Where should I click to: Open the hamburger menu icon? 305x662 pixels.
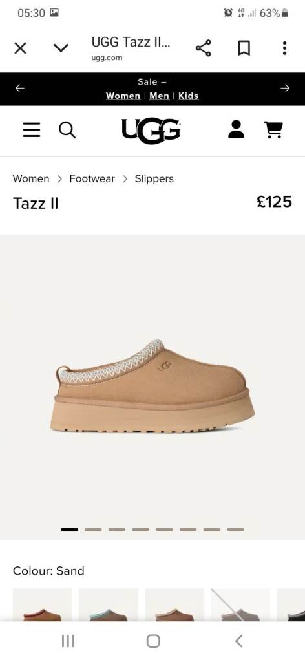pos(32,130)
